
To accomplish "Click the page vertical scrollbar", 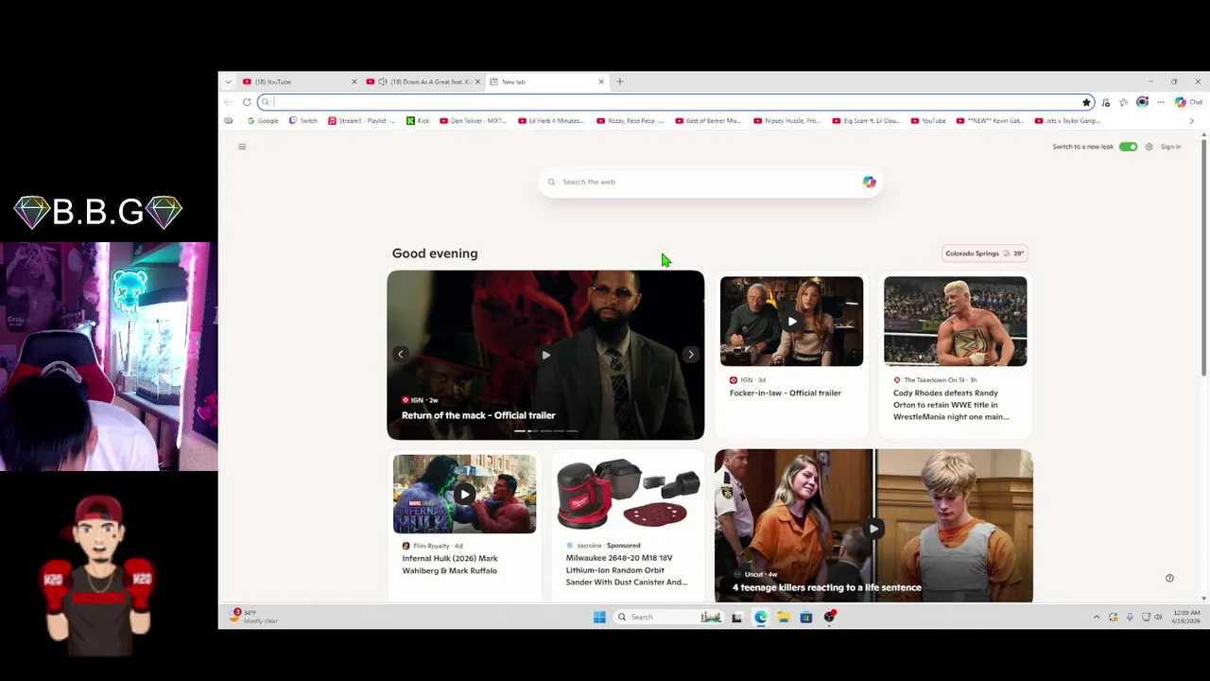I will point(1203,257).
